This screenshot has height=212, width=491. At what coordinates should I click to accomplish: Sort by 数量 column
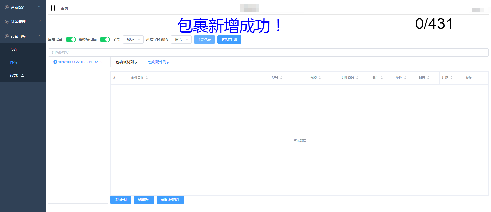[382, 78]
